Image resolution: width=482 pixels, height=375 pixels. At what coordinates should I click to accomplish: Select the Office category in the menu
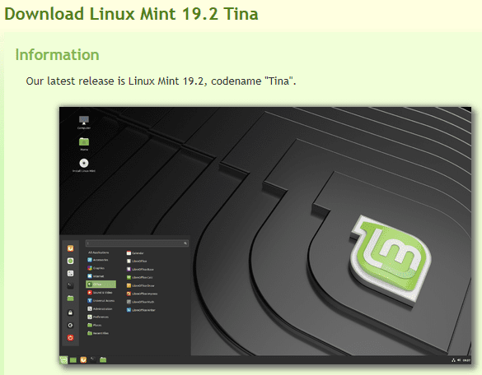(101, 285)
